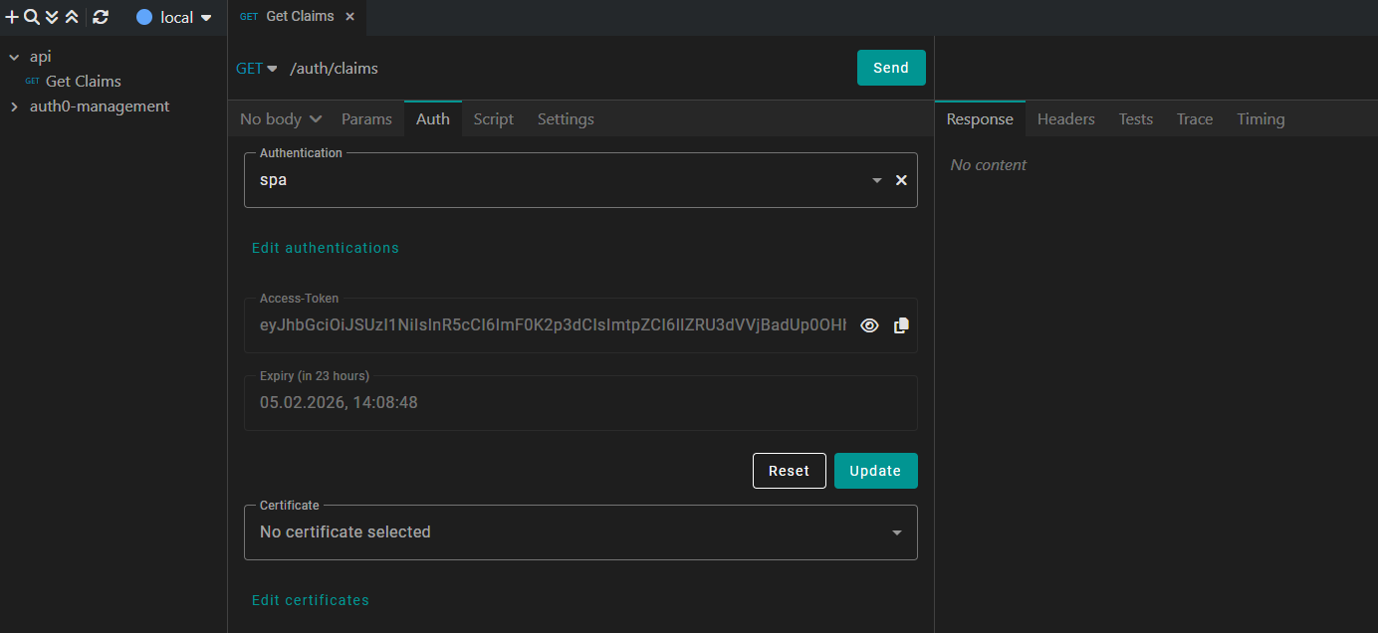1378x633 pixels.
Task: Clear the selected spa authentication
Action: click(x=901, y=180)
